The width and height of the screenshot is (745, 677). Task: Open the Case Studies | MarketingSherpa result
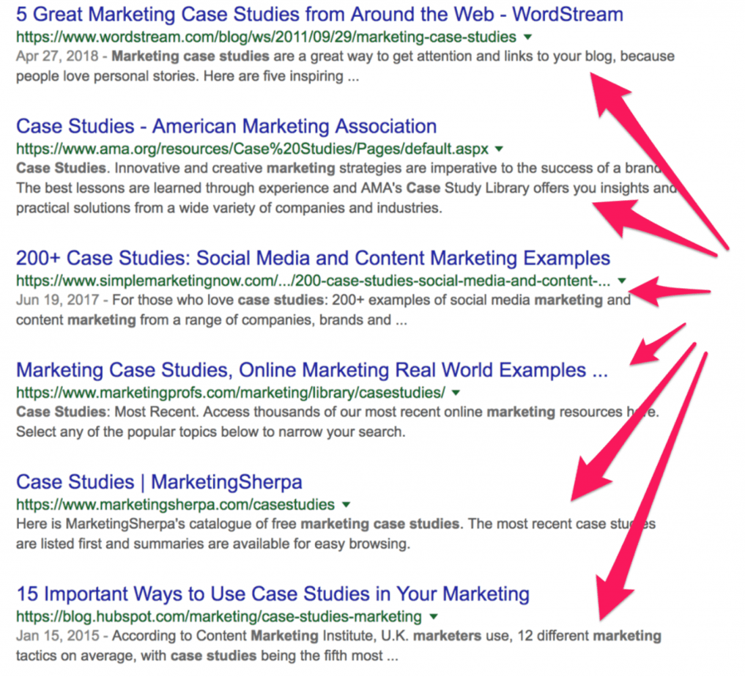point(159,482)
